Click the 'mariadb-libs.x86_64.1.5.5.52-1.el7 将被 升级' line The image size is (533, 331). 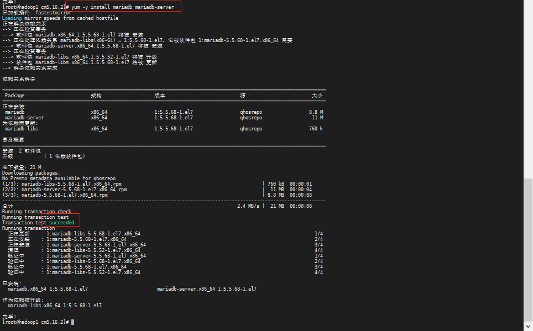click(80, 57)
